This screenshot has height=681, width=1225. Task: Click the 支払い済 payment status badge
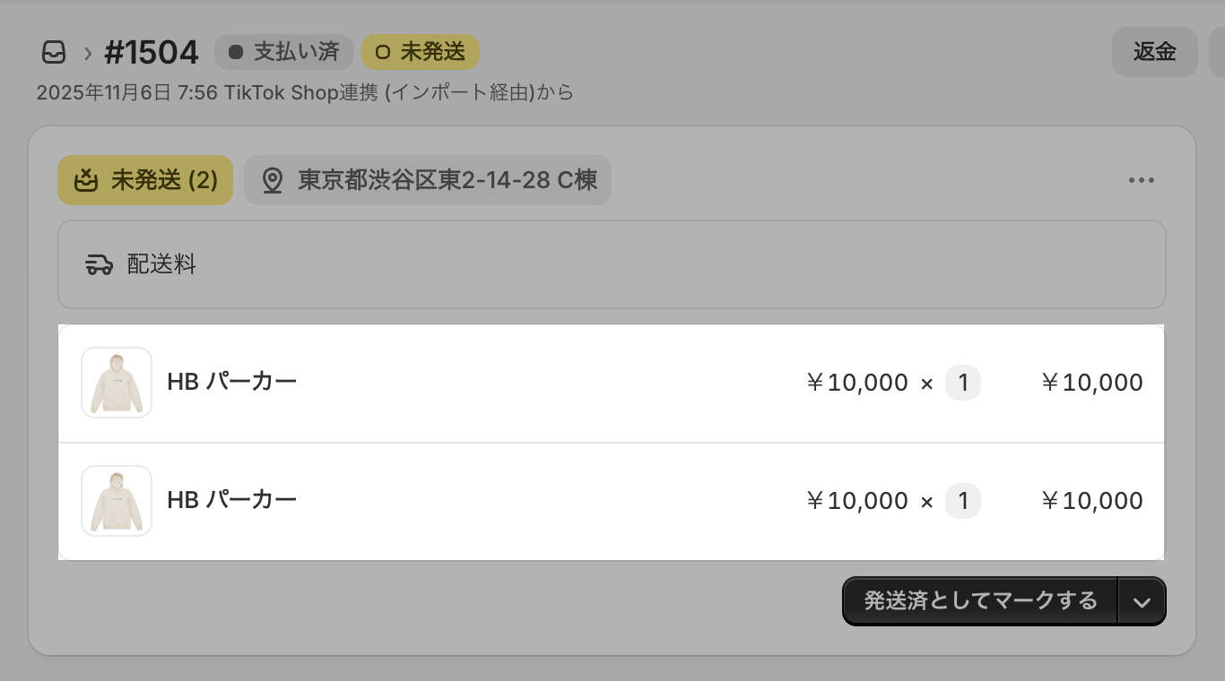(x=284, y=52)
